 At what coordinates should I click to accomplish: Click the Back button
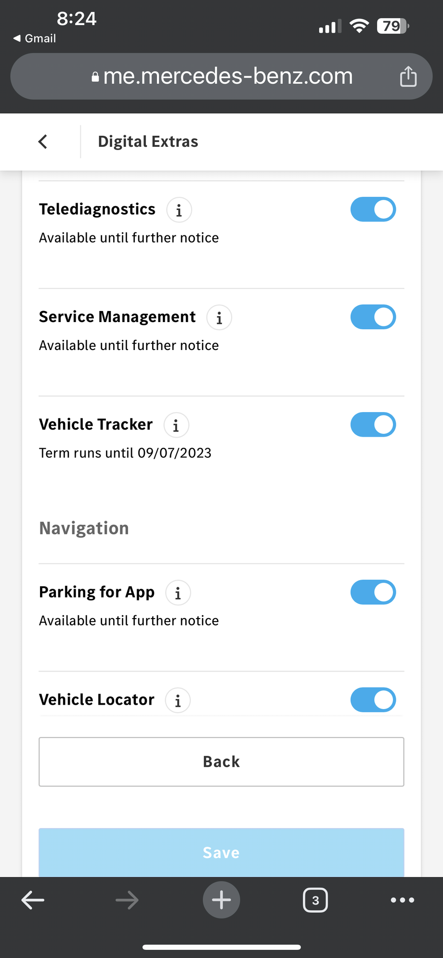[221, 762]
